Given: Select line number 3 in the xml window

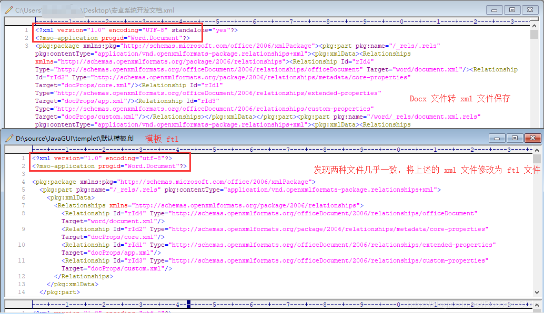Looking at the screenshot, I should point(26,46).
